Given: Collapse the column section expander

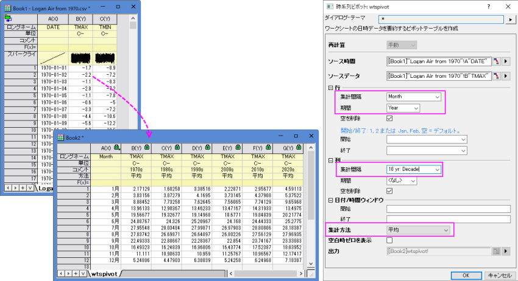Looking at the screenshot, I should coord(330,161).
